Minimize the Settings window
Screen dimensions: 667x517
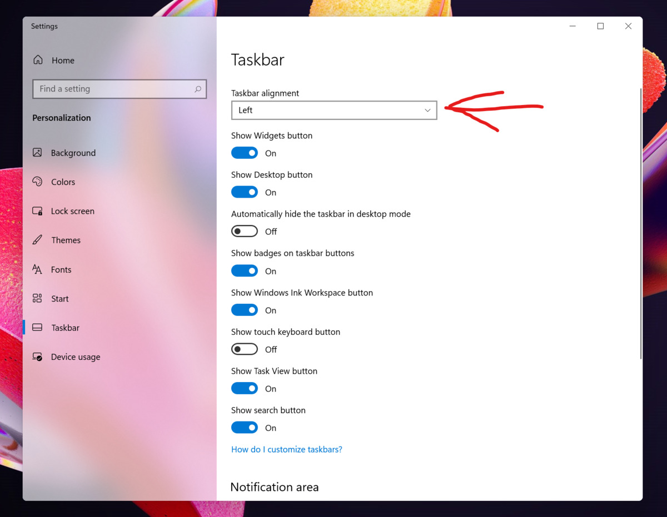click(x=573, y=26)
